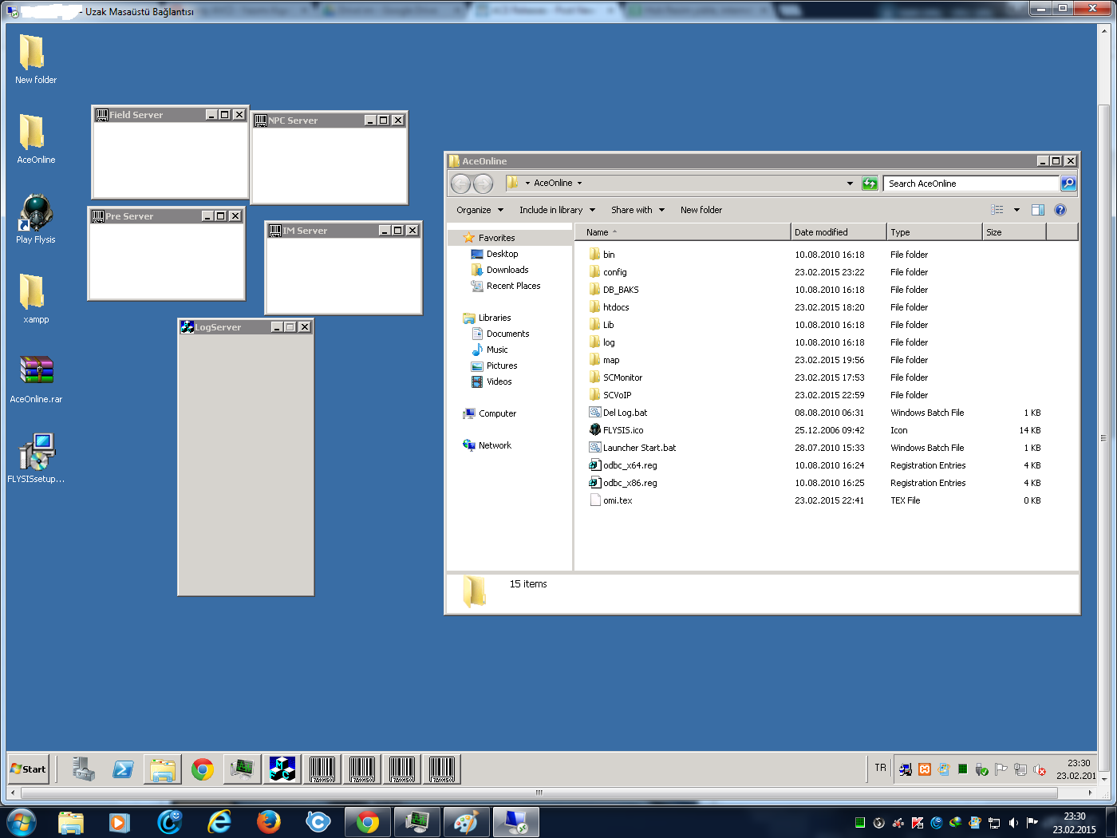This screenshot has width=1117, height=838.
Task: Click the volume icon in the local tray
Action: pos(1013,823)
